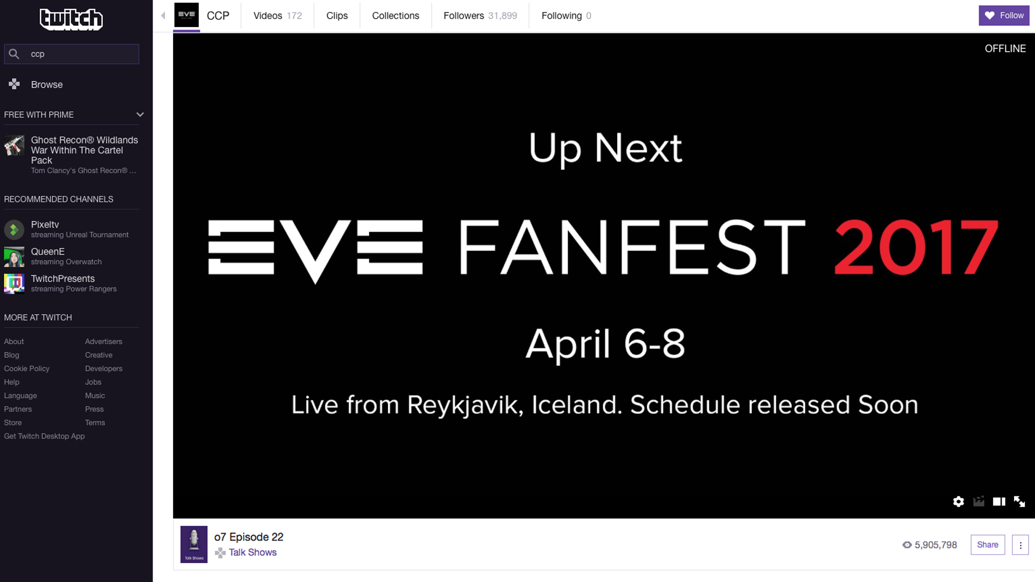Image resolution: width=1035 pixels, height=582 pixels.
Task: Click the Share button
Action: point(988,545)
